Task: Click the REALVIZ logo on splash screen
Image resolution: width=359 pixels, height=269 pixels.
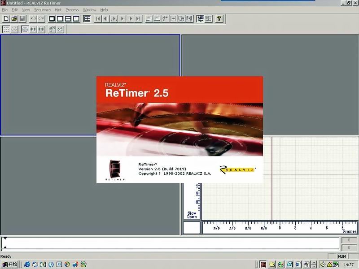Action: click(x=237, y=169)
